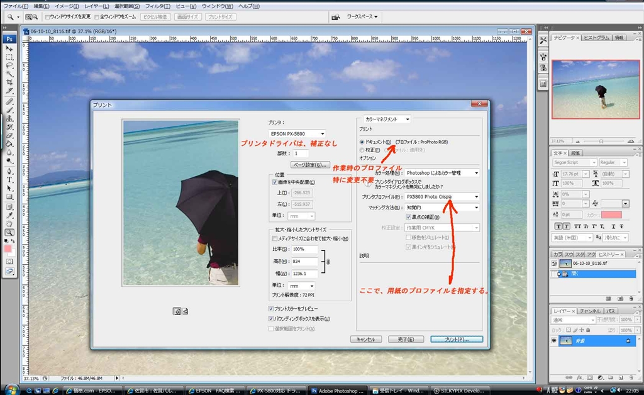
Task: Open the プリンタ EPSON PX-5800 dropdown
Action: [297, 133]
